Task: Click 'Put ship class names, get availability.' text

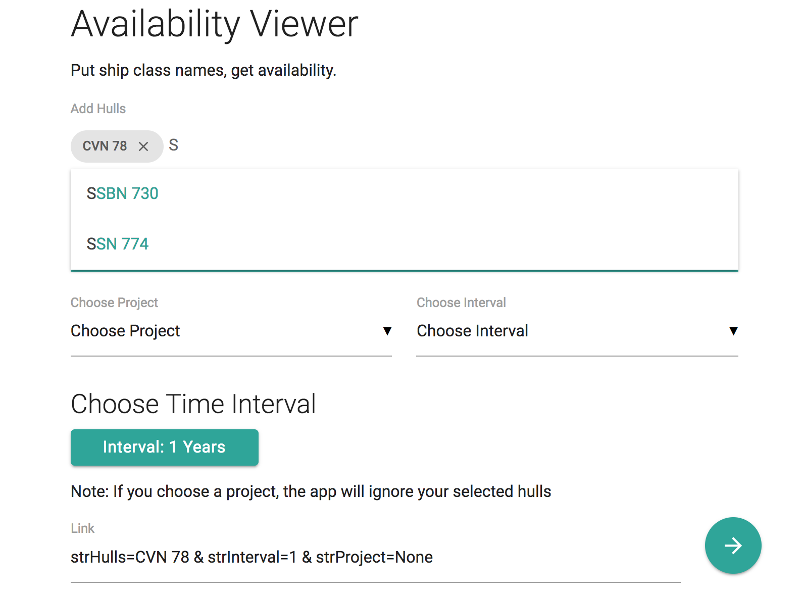Action: click(204, 70)
